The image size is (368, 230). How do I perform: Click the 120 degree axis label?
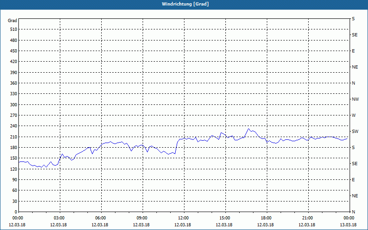[x=13, y=169]
